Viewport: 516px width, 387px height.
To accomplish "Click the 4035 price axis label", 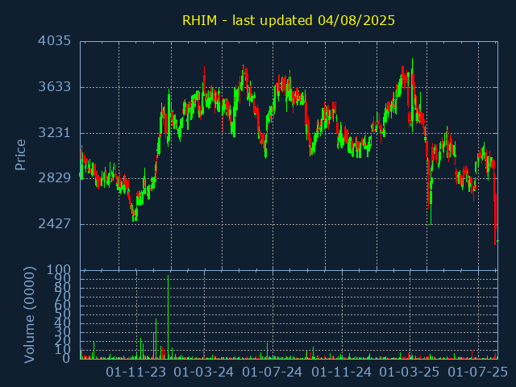I will point(54,41).
